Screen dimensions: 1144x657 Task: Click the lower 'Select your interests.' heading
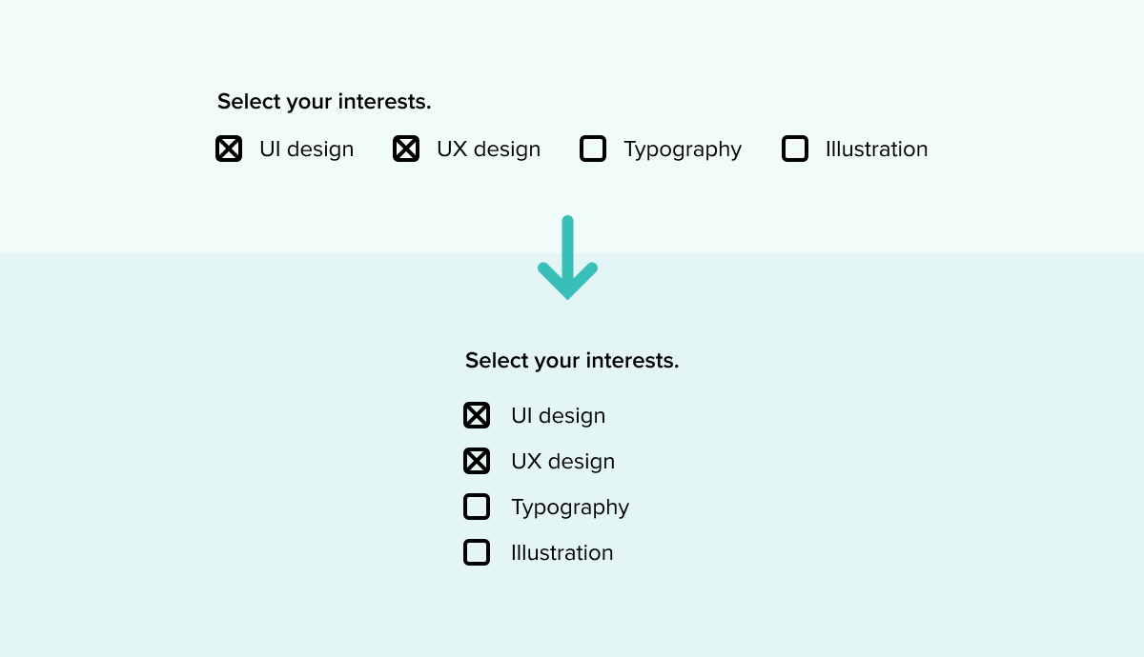click(572, 361)
